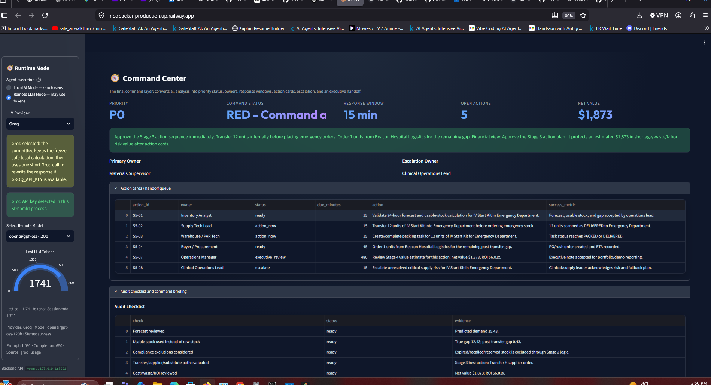Click the Buyer / Procurement cell
Viewport: 711px width, 385px height.
click(x=215, y=247)
